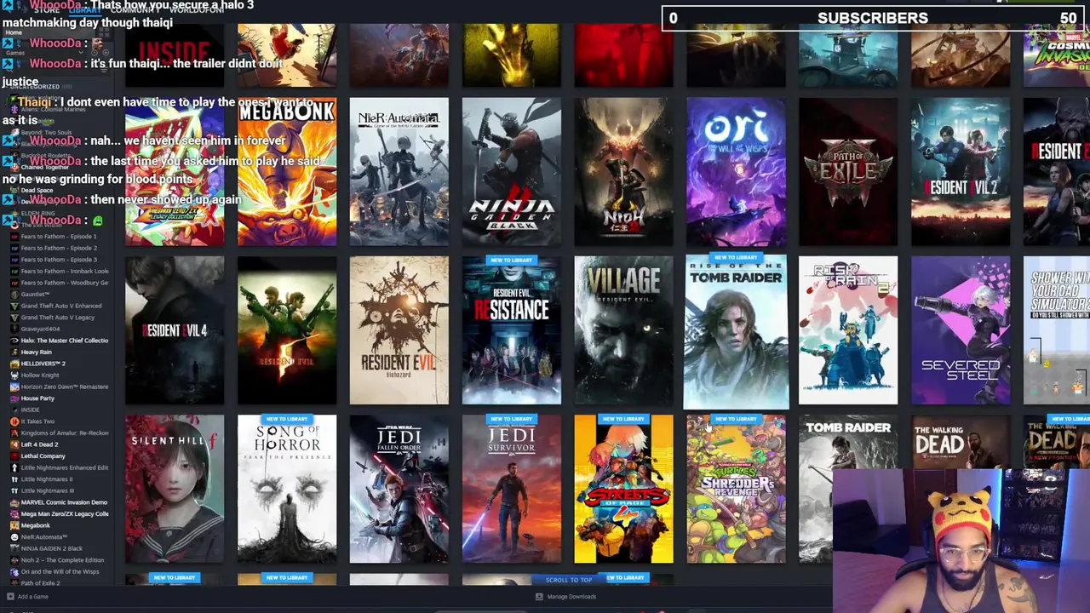This screenshot has width=1090, height=613.
Task: Open the Resident Evil 4 cover tile
Action: click(x=175, y=330)
